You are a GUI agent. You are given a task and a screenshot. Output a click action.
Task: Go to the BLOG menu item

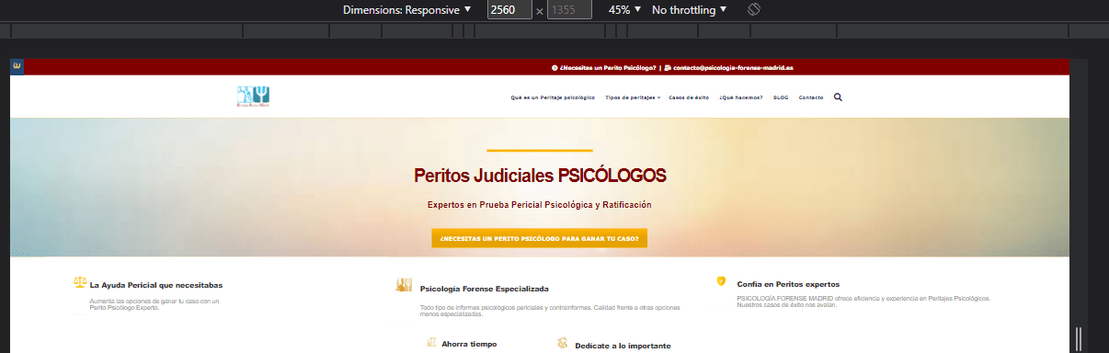[781, 97]
